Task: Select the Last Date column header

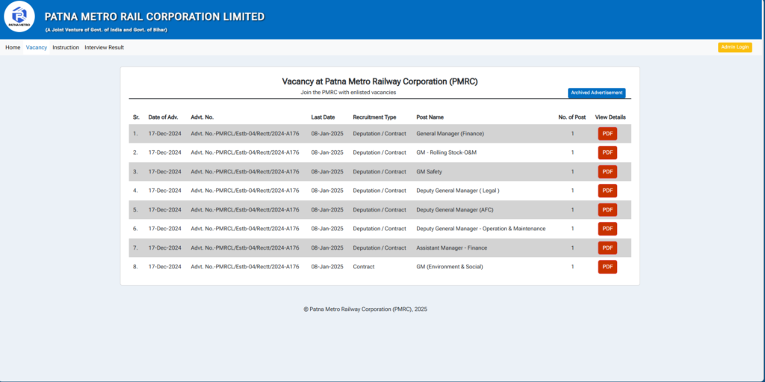Action: [x=323, y=117]
